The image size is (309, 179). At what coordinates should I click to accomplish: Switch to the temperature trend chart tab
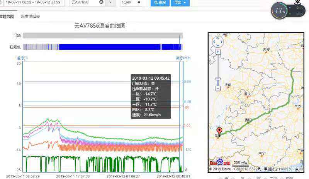pos(7,17)
